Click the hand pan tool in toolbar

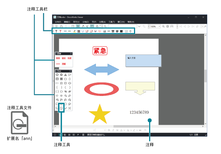83,26
